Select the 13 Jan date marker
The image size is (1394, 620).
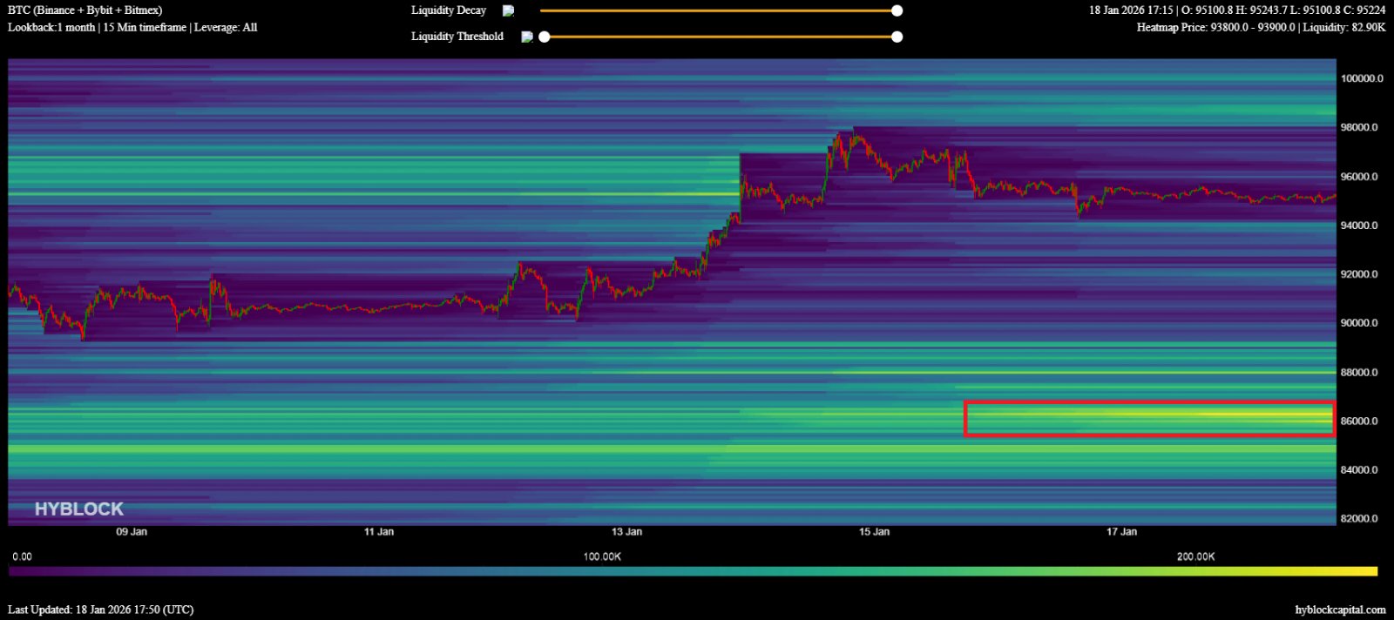tap(626, 532)
